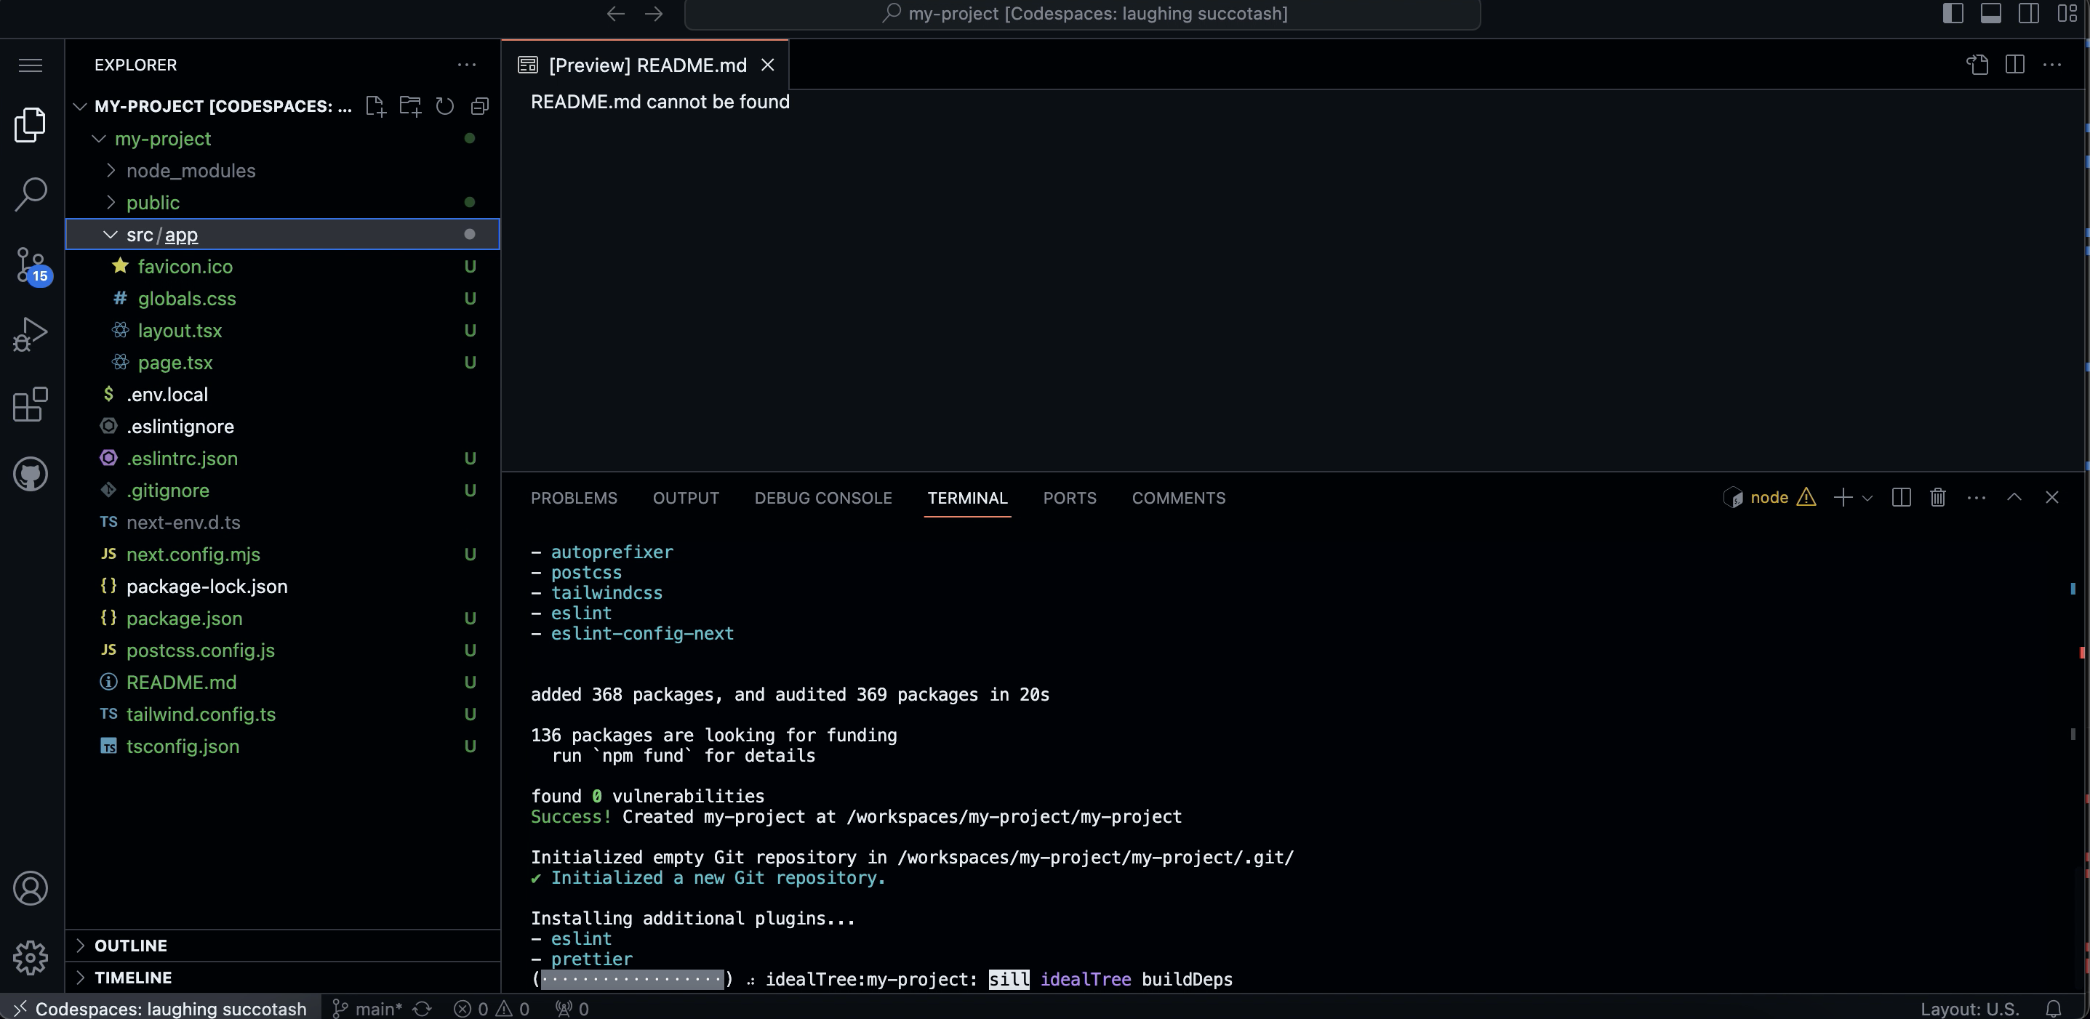Viewport: 2090px width, 1019px height.
Task: Click forwarded ports indicator in status bar
Action: [572, 1009]
